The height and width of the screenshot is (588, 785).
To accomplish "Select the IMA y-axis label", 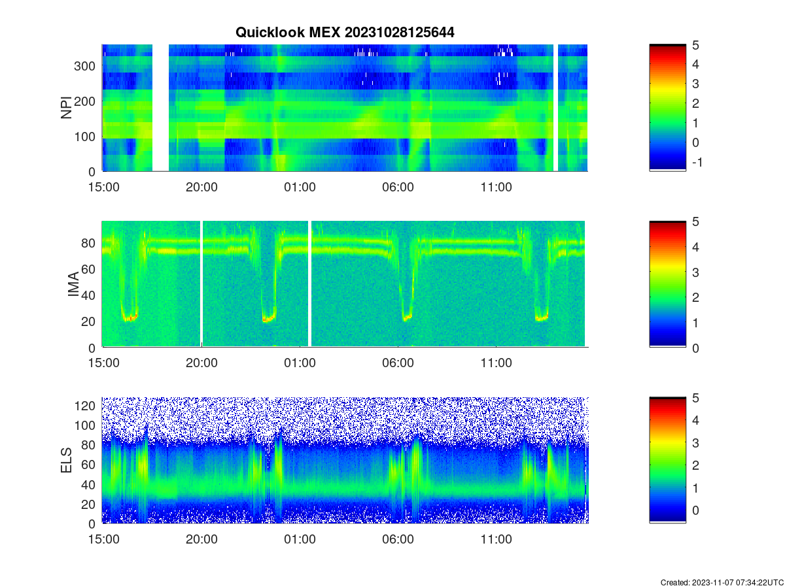I will tap(73, 285).
